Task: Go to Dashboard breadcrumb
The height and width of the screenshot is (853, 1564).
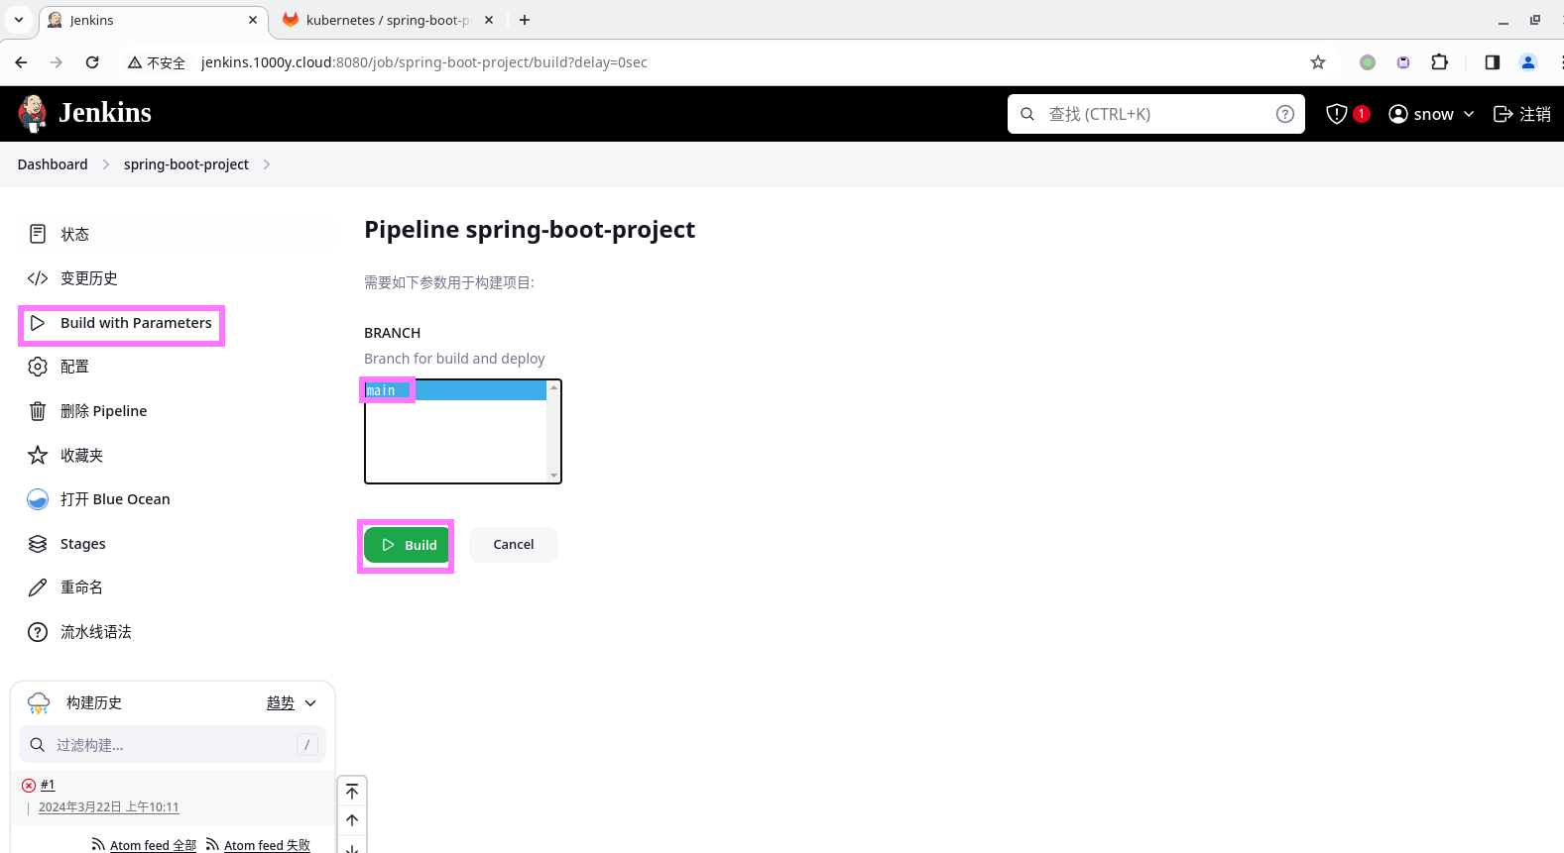Action: (x=53, y=164)
